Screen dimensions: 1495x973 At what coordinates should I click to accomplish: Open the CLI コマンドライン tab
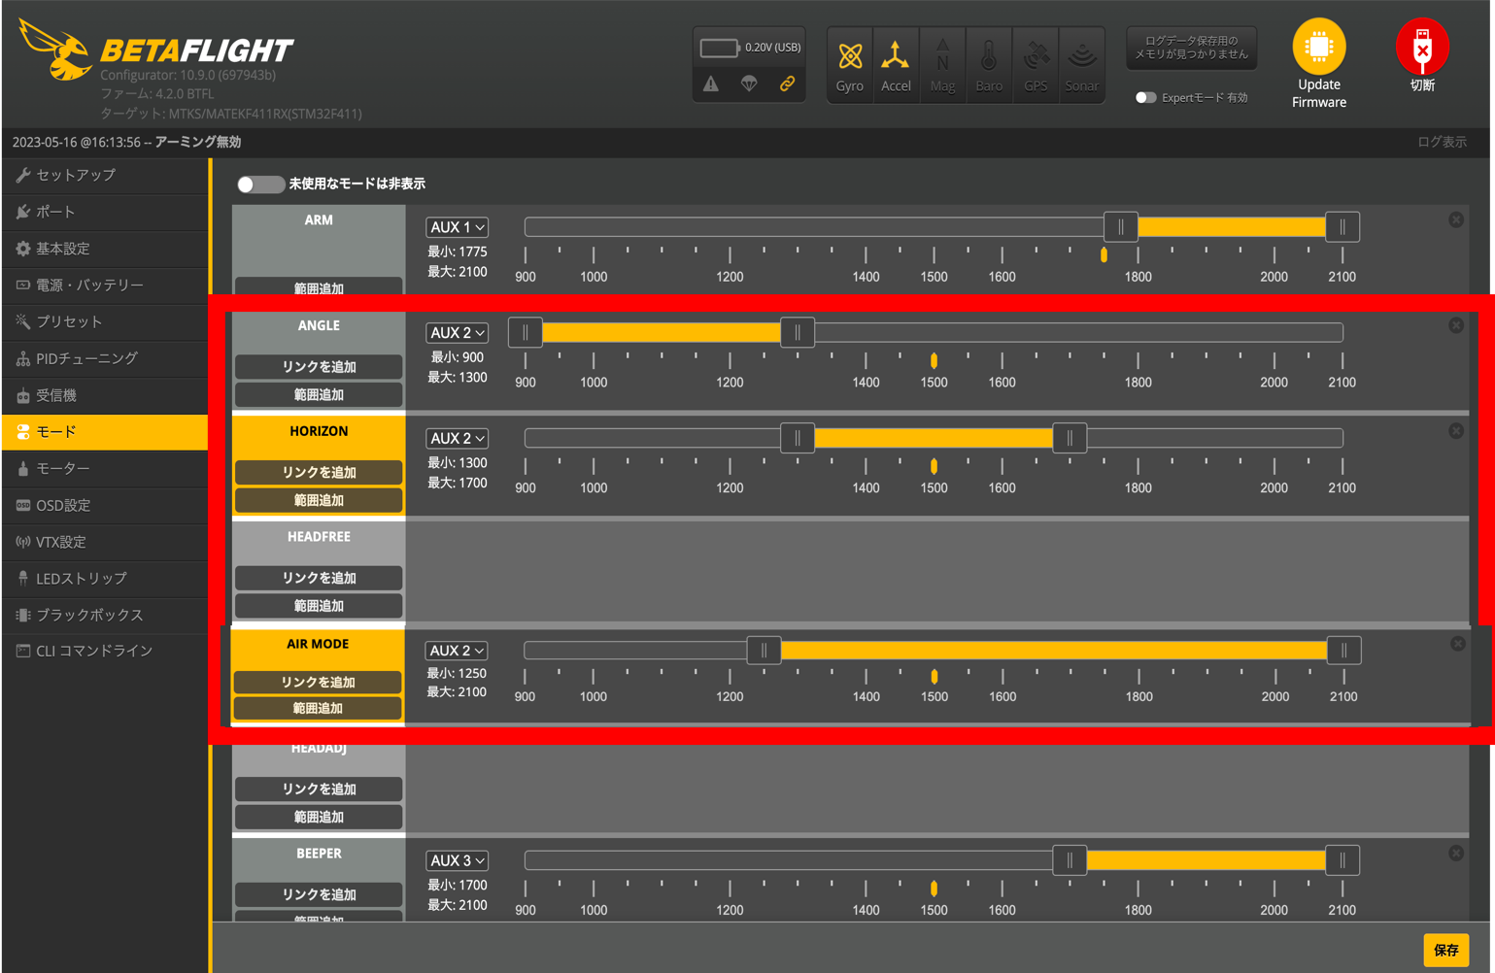(x=105, y=651)
